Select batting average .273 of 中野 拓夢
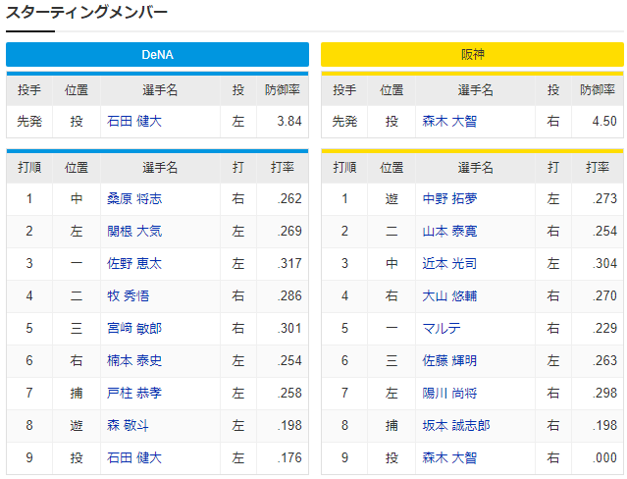 tap(604, 199)
